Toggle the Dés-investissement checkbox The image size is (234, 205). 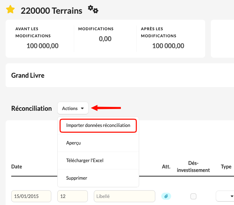[193, 196]
